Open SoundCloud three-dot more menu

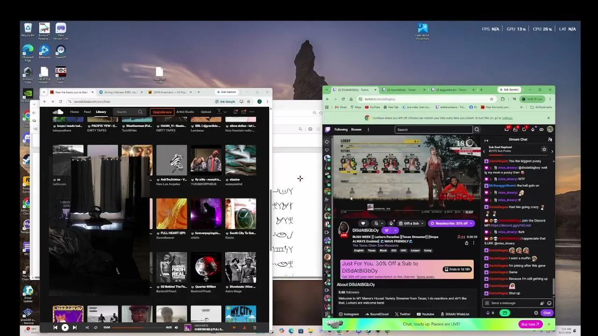(252, 112)
